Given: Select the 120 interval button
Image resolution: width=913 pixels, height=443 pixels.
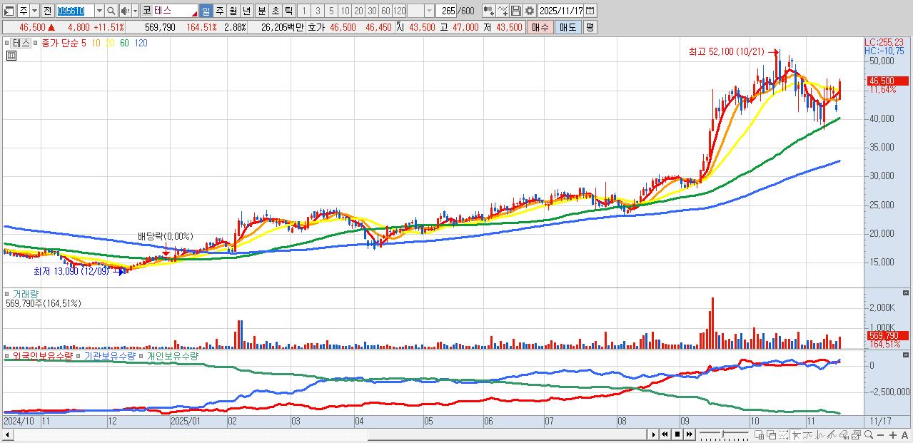Looking at the screenshot, I should tap(399, 11).
